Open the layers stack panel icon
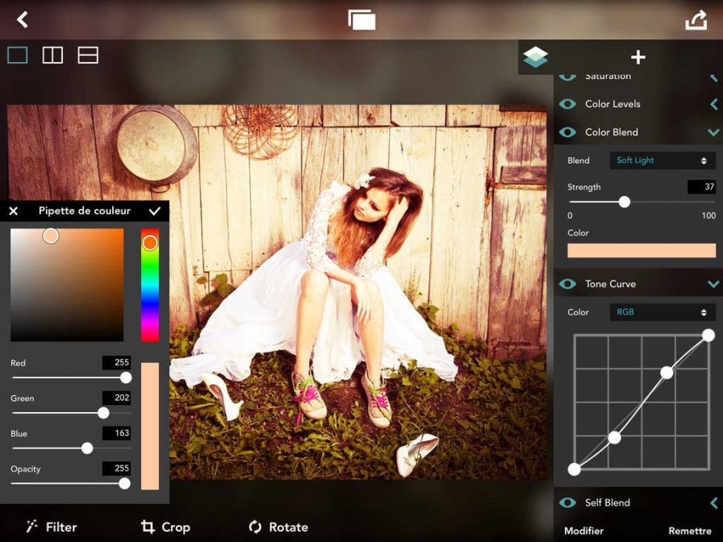This screenshot has width=723, height=542. 535,57
